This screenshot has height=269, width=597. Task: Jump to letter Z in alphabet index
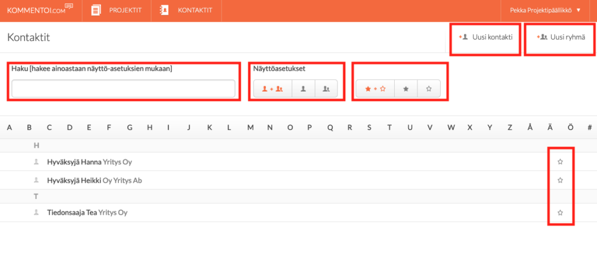[x=510, y=128]
